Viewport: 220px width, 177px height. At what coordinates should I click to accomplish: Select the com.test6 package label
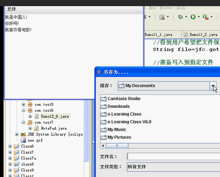[44, 111]
